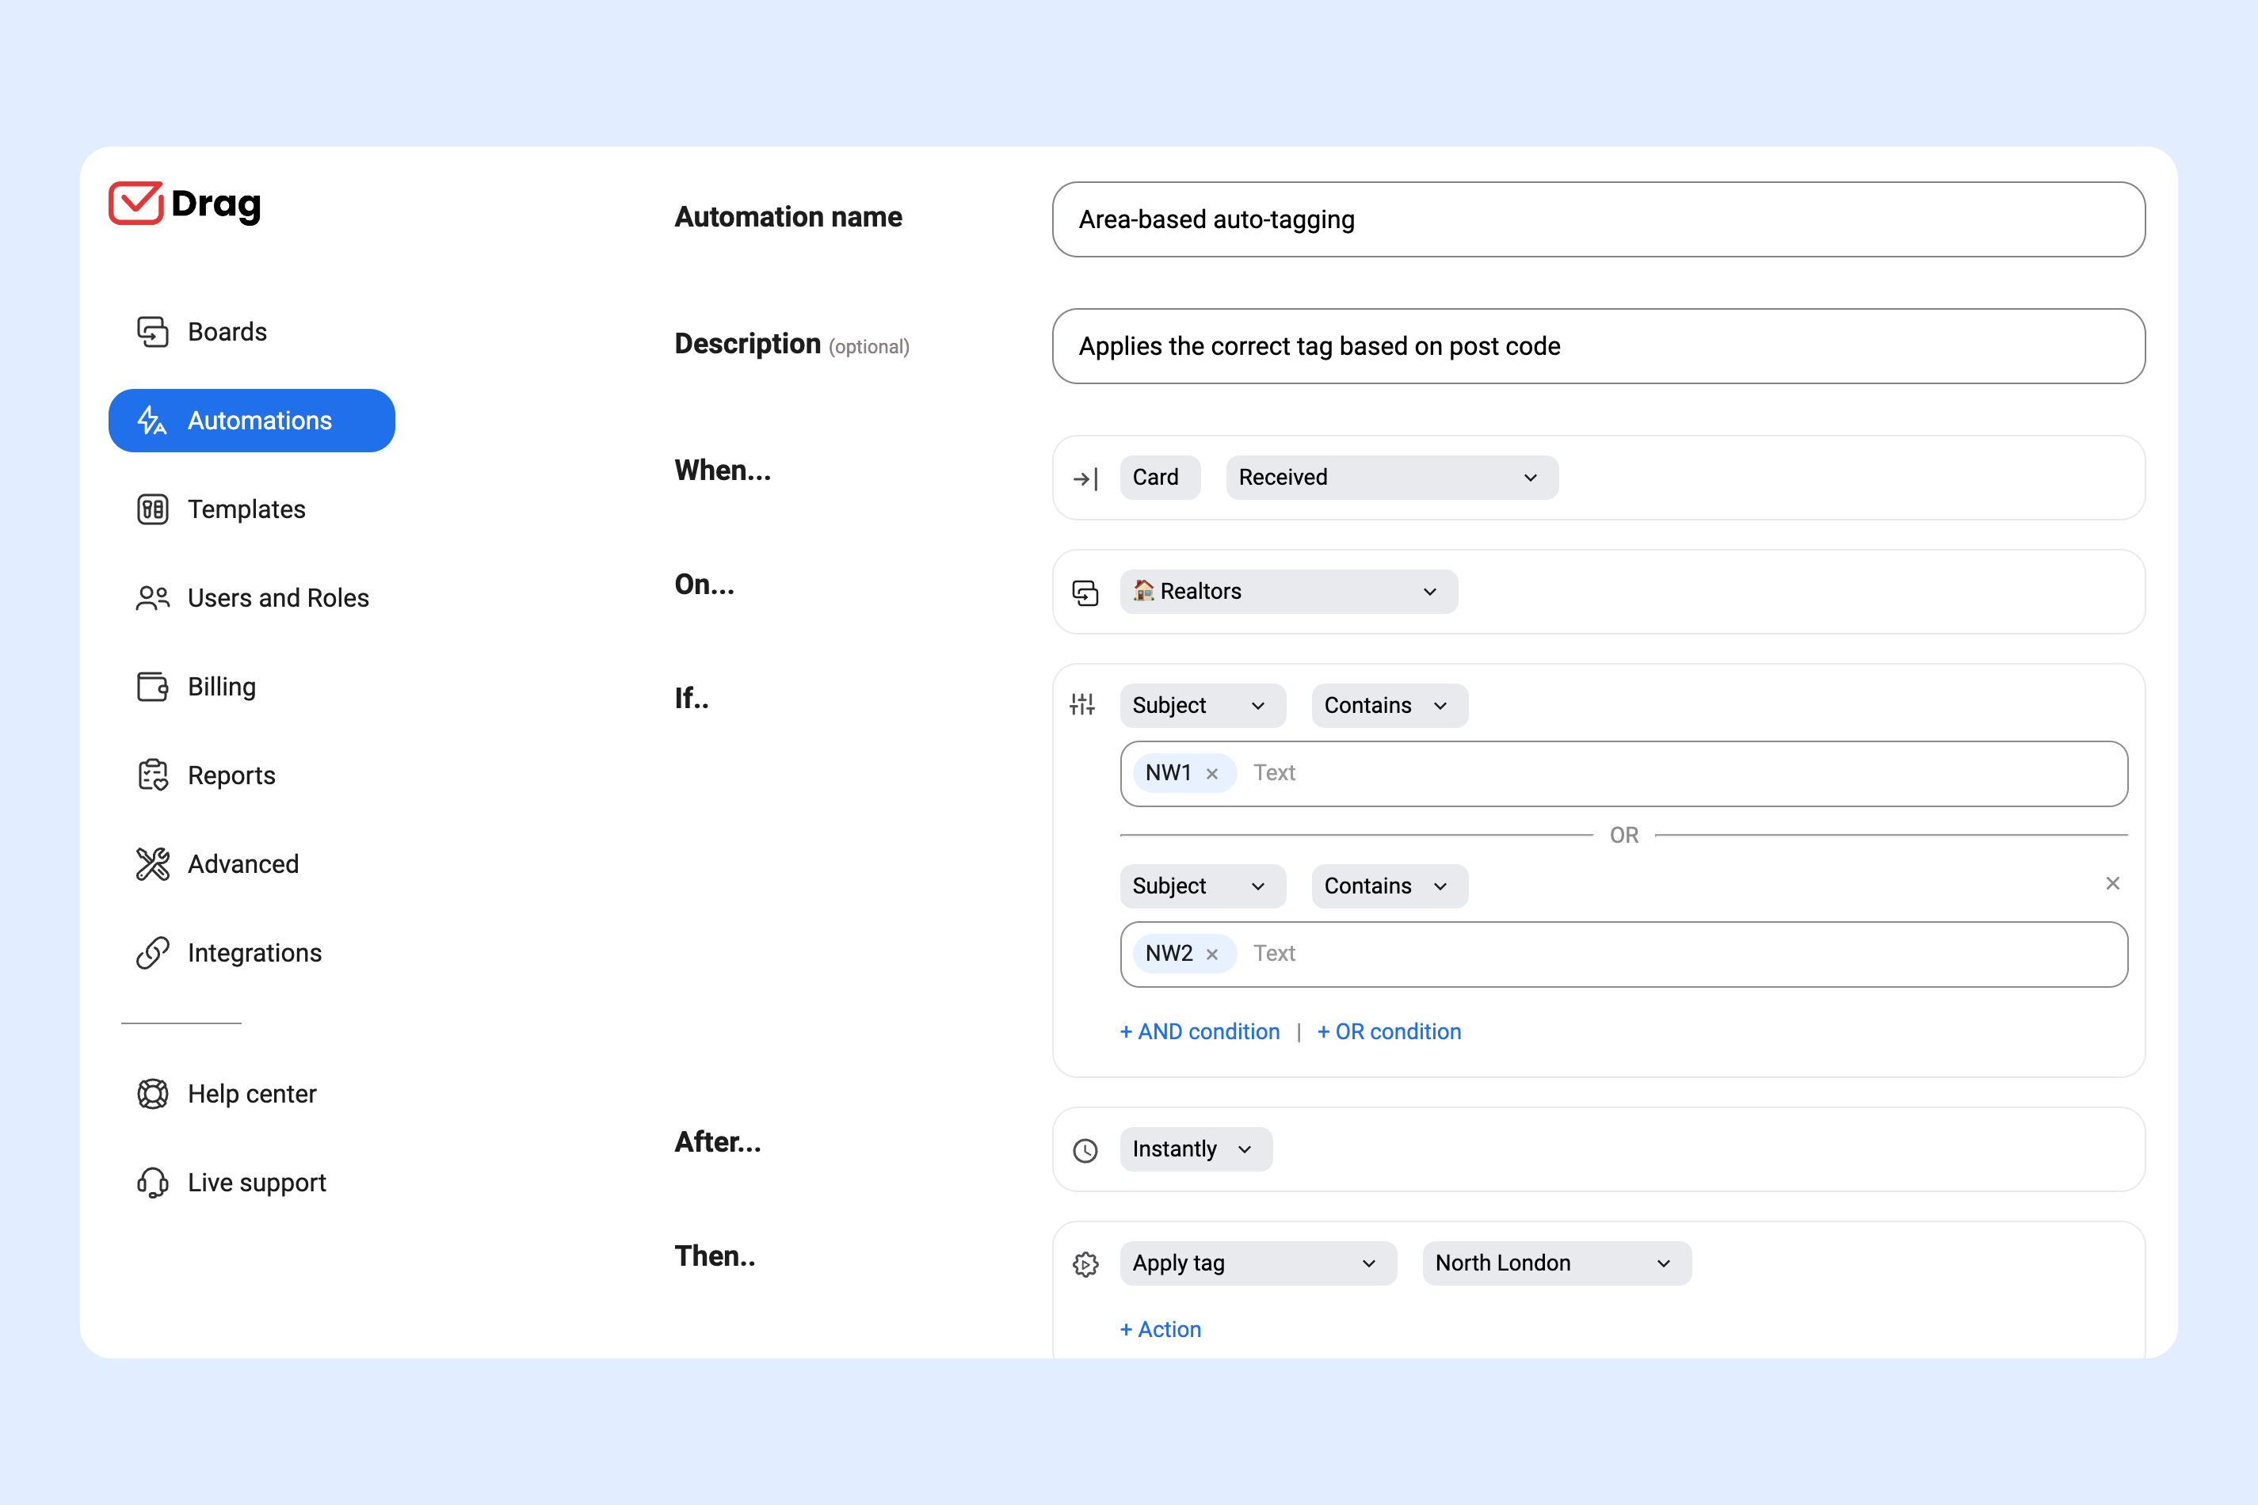Image resolution: width=2258 pixels, height=1505 pixels.
Task: Open the Realtors board dropdown
Action: tap(1288, 591)
